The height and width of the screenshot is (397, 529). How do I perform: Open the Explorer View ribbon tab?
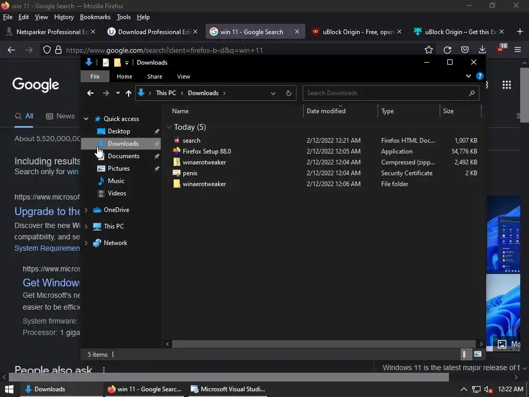pyautogui.click(x=183, y=77)
